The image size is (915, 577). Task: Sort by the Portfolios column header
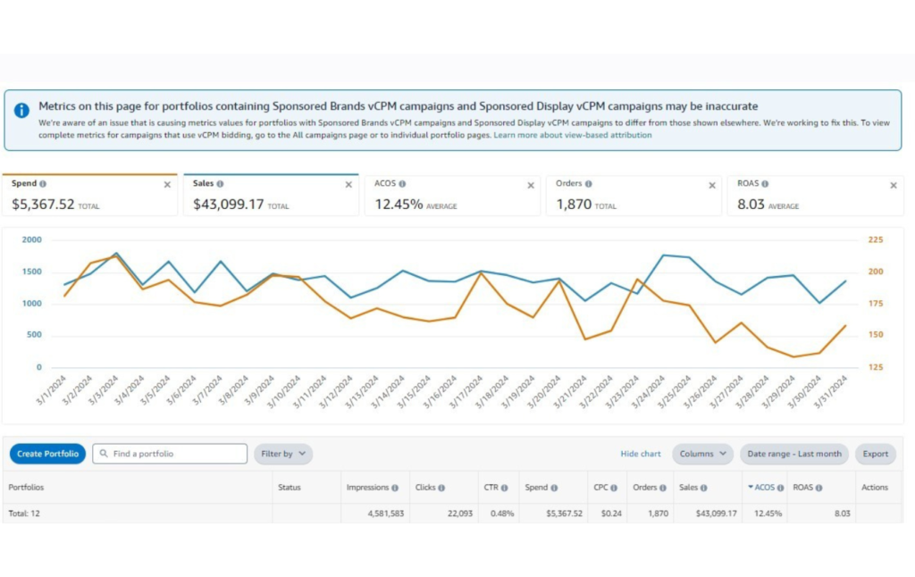coord(26,487)
